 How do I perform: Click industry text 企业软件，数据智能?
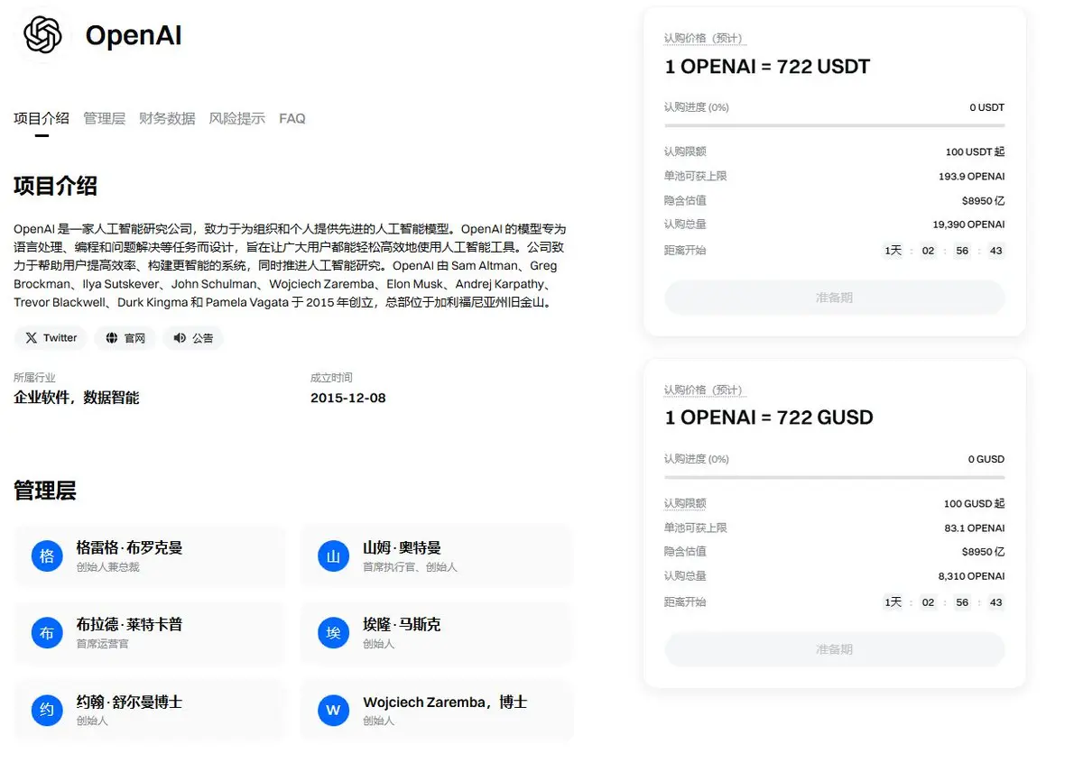click(77, 398)
